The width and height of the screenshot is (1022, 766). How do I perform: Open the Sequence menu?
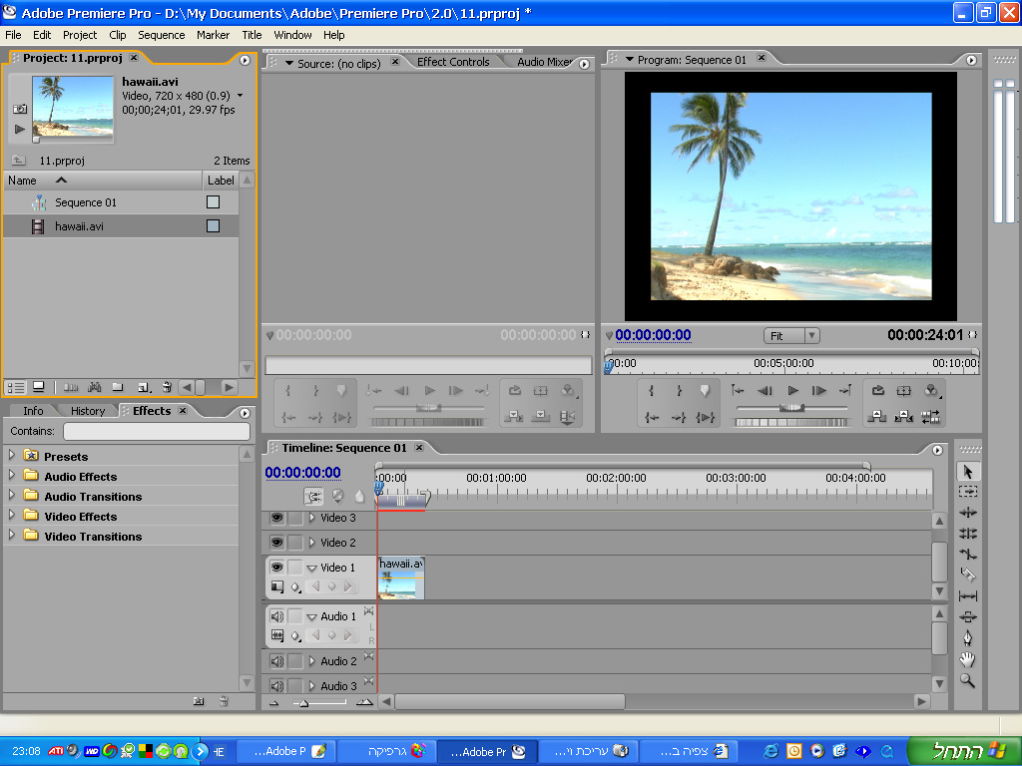(161, 35)
